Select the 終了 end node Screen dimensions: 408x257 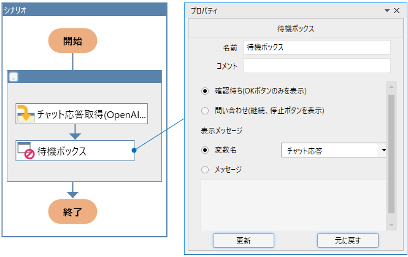(72, 212)
